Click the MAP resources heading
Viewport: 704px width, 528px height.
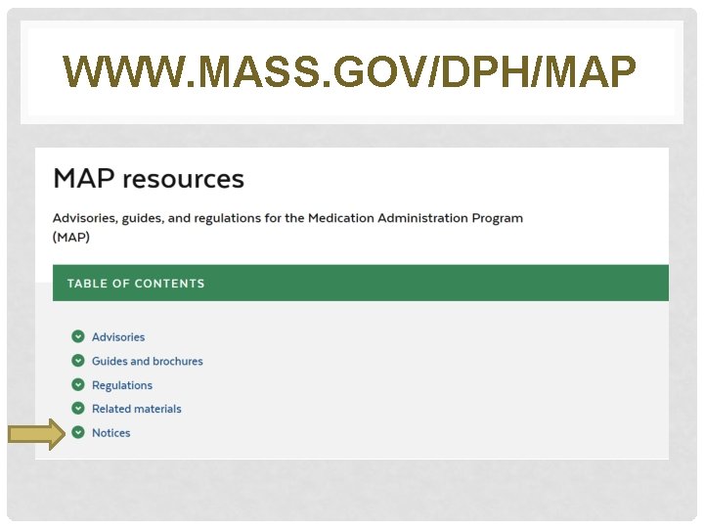point(149,179)
